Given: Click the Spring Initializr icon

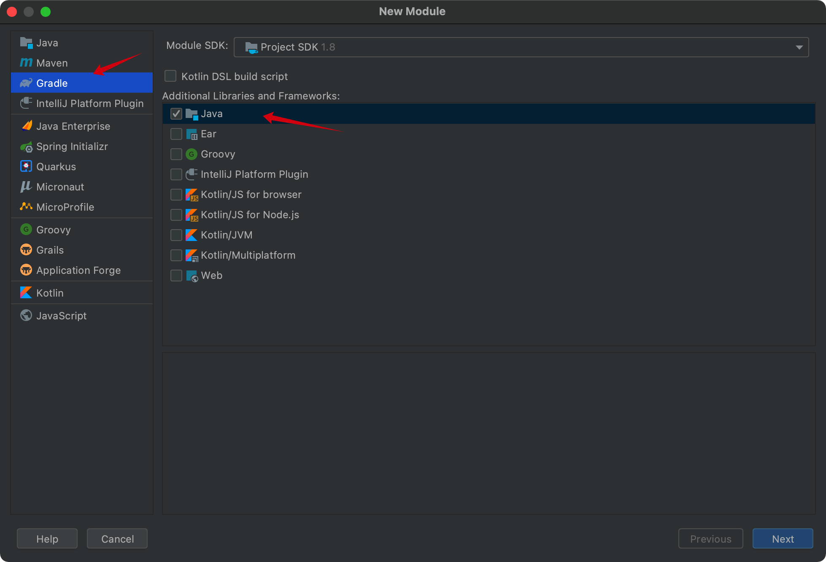Looking at the screenshot, I should (26, 147).
